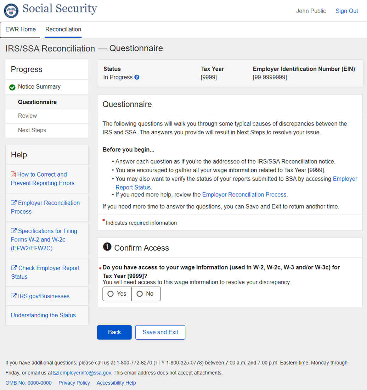Image resolution: width=367 pixels, height=390 pixels.
Task: Click the Save and Exit button
Action: tap(160, 332)
